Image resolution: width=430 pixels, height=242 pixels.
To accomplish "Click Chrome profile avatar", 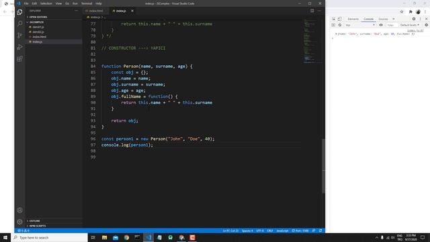I will point(418,12).
